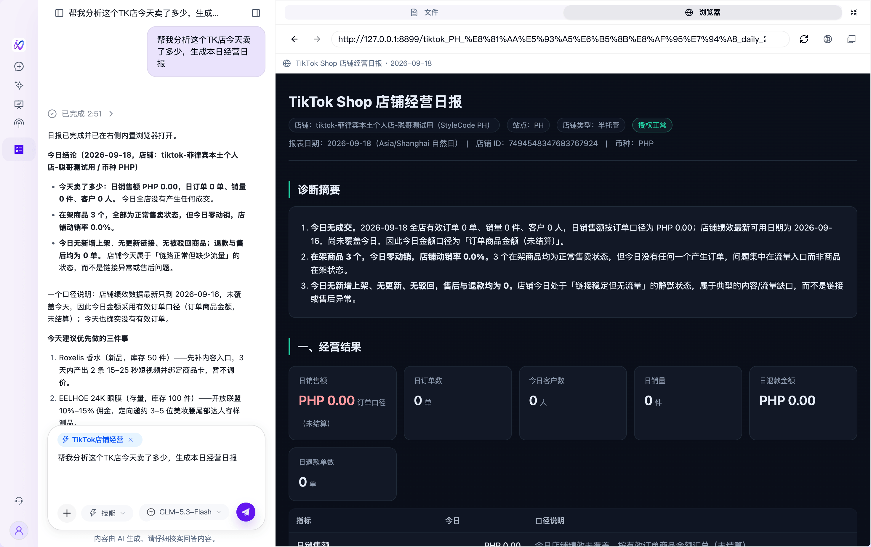This screenshot has width=871, height=547.
Task: Go back in the built-in browser
Action: point(294,39)
